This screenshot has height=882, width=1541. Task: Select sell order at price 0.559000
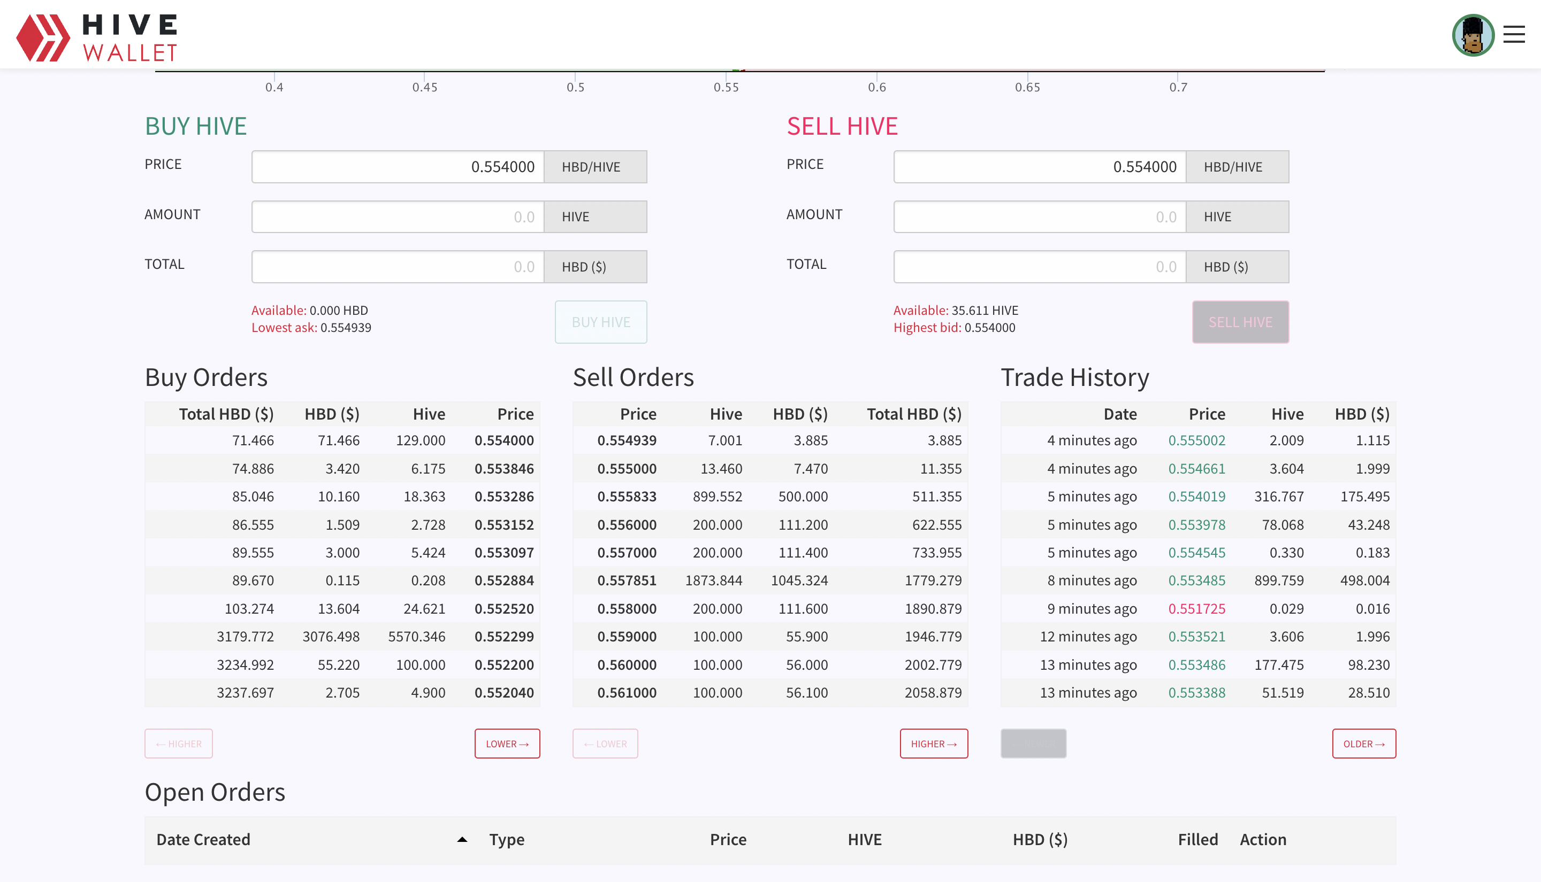pyautogui.click(x=770, y=637)
